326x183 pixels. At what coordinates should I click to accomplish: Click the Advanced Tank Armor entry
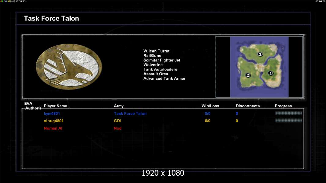165,78
